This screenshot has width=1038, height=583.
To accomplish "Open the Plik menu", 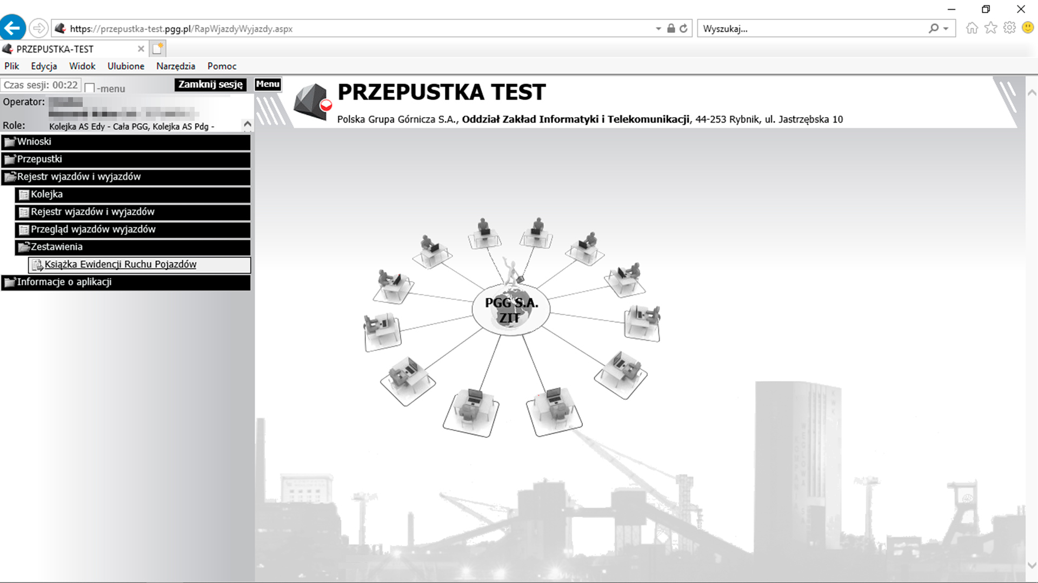I will point(12,66).
